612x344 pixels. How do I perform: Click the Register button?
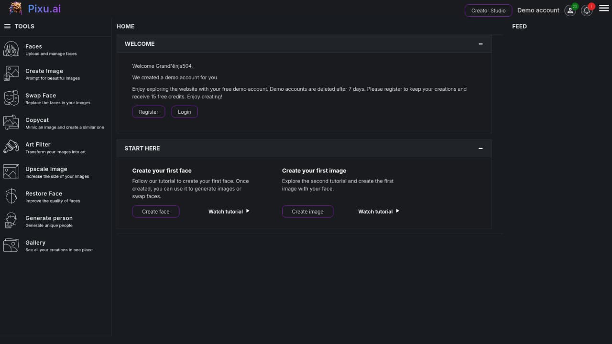149,112
